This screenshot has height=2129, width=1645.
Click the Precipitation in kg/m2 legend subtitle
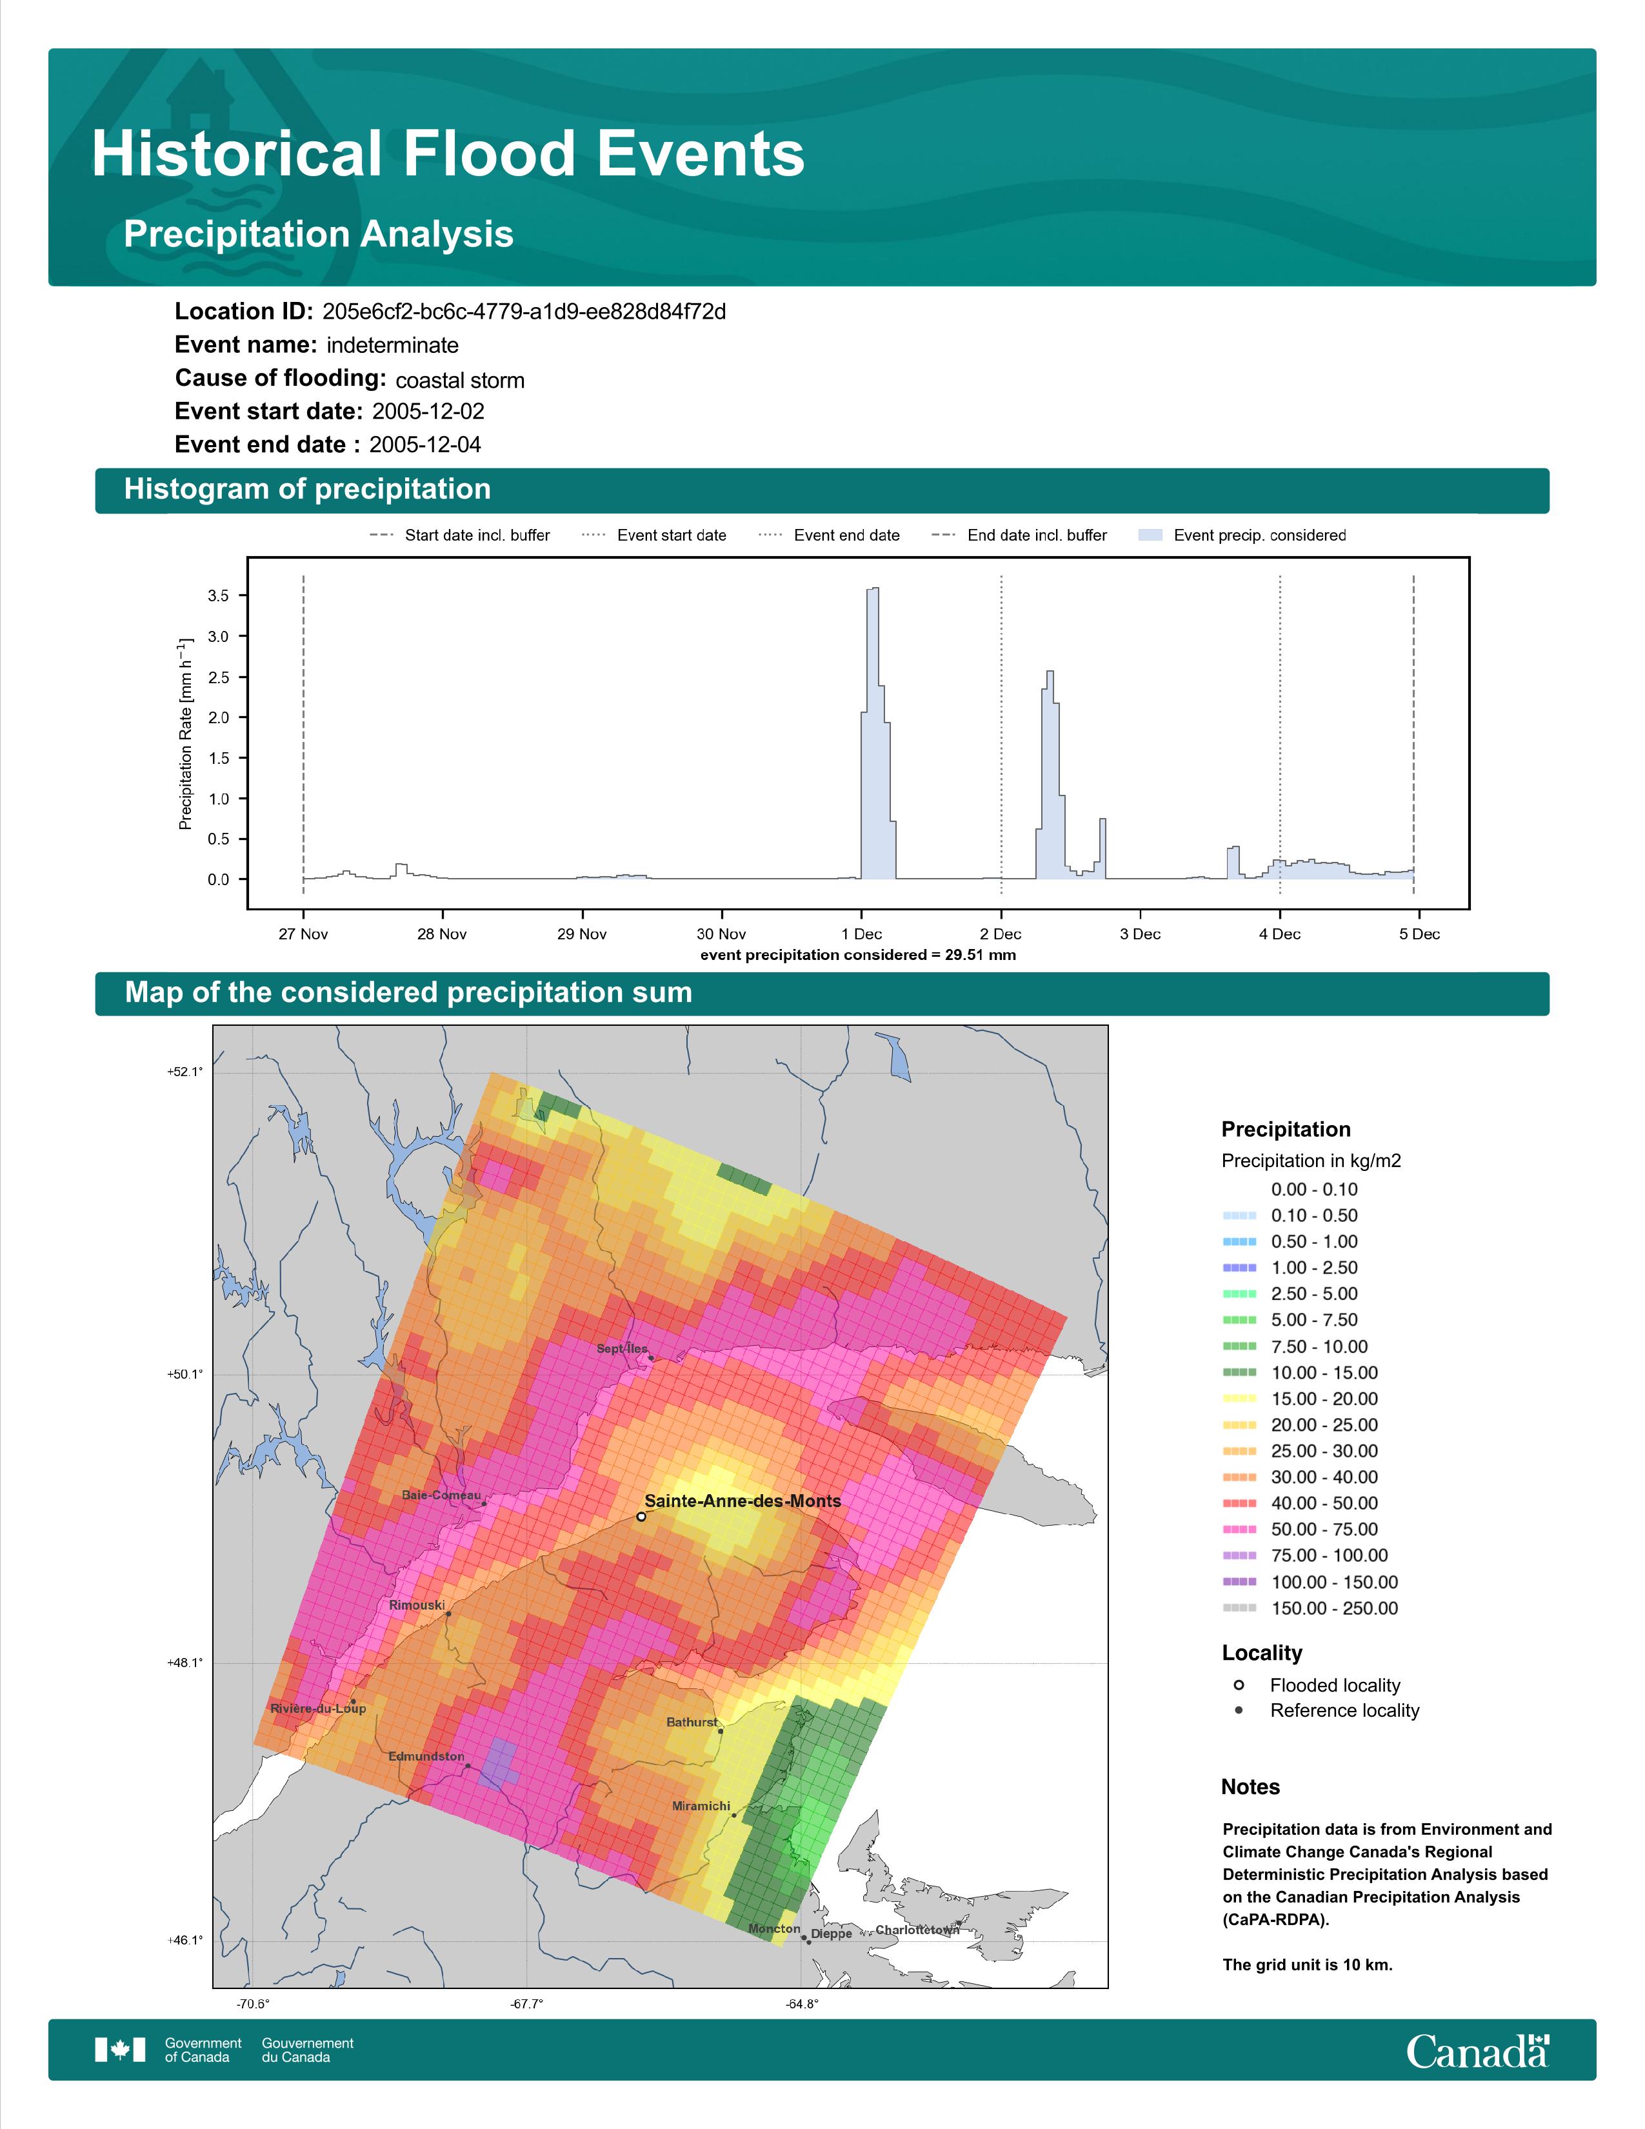[x=1311, y=1161]
